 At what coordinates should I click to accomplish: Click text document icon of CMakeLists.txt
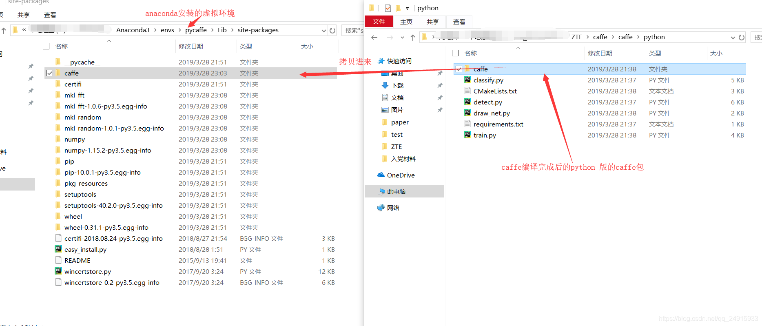tap(467, 91)
